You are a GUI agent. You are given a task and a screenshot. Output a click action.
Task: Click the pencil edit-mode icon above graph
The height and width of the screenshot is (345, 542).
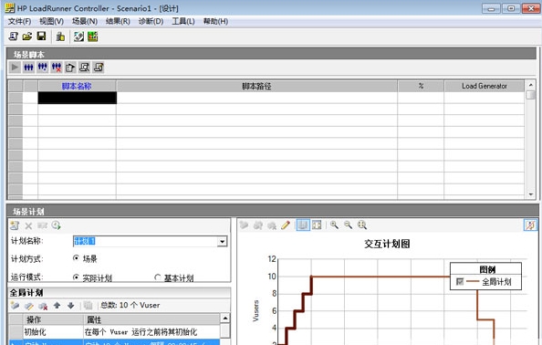click(x=286, y=225)
